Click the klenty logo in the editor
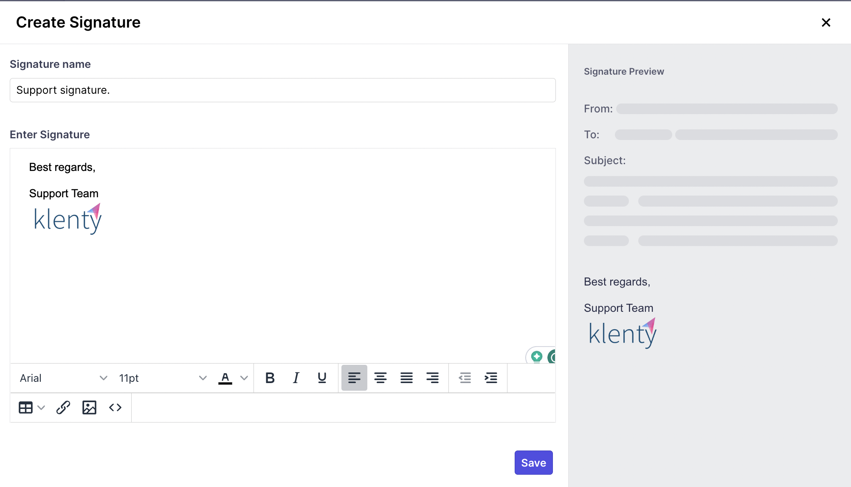The image size is (851, 487). (68, 219)
